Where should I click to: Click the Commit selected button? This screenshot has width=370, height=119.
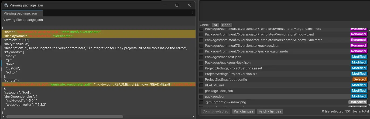click(x=215, y=111)
